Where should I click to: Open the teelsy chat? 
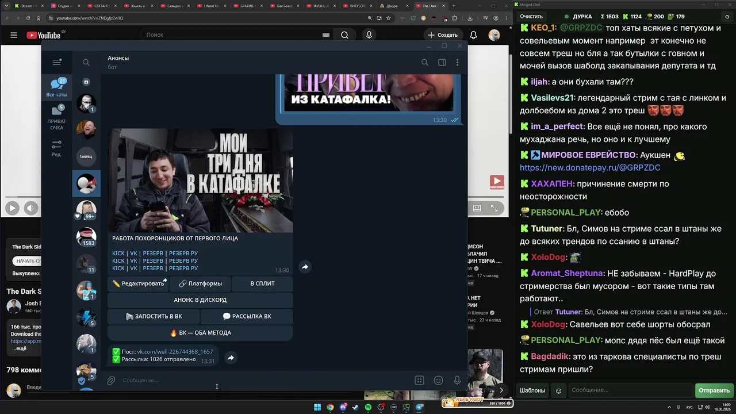click(x=86, y=156)
